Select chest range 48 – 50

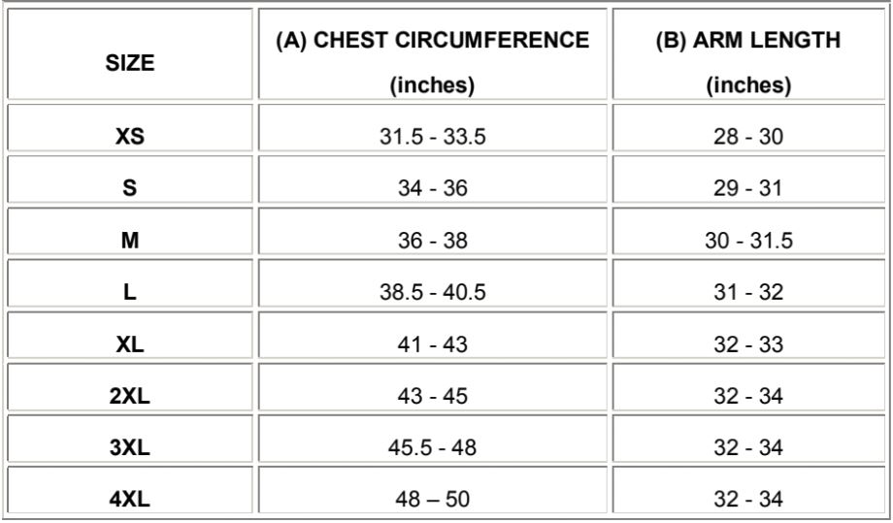coord(432,501)
